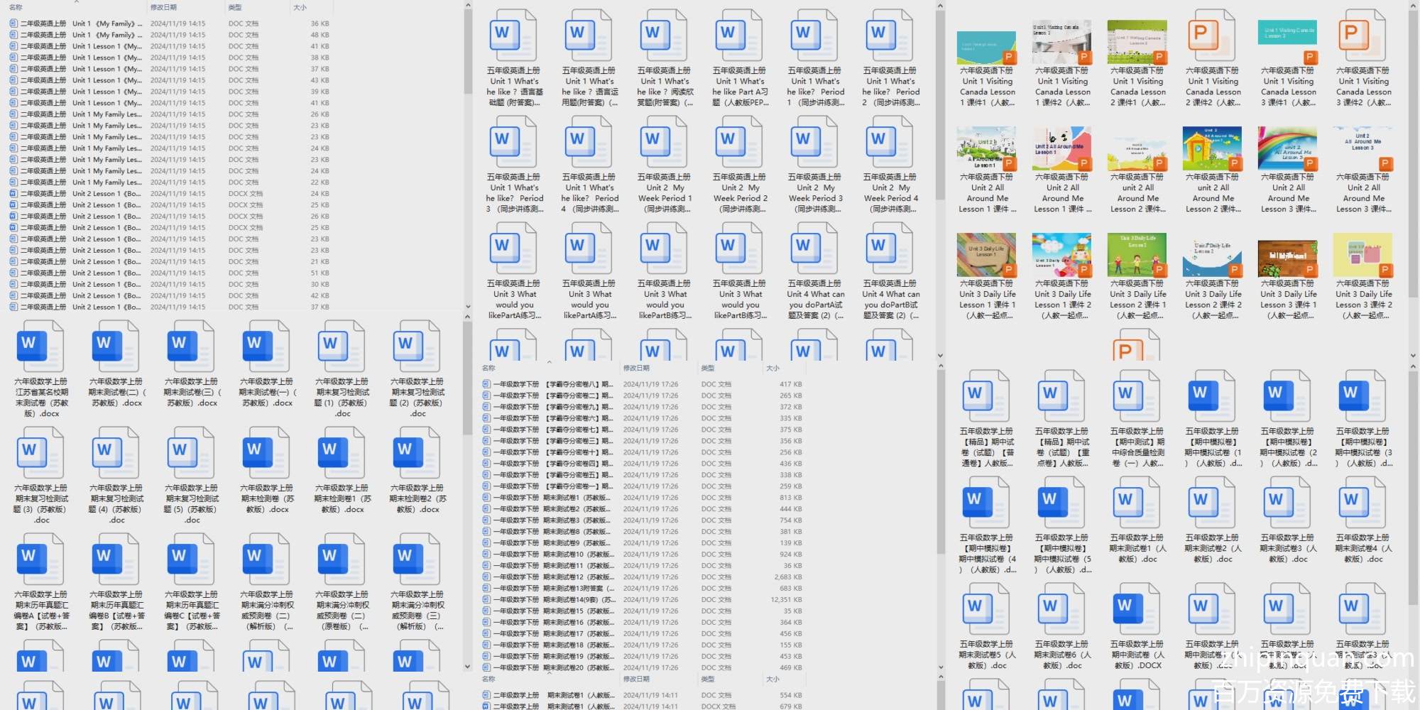Click the 六年级数学上册 期末复习检测试题 (3) Word icon
The width and height of the screenshot is (1420, 710).
[40, 452]
